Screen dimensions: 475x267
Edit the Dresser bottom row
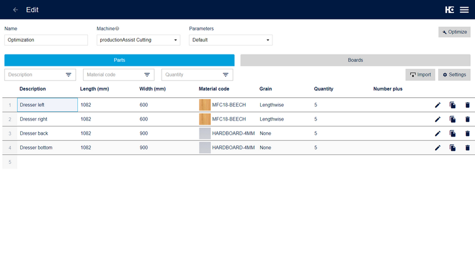click(x=438, y=148)
